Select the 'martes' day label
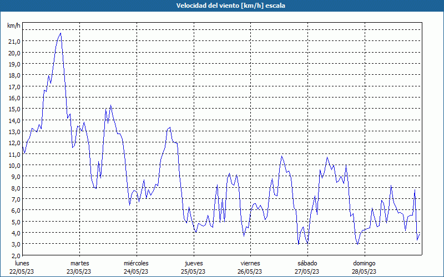This screenshot has width=444, height=277. tap(79, 264)
